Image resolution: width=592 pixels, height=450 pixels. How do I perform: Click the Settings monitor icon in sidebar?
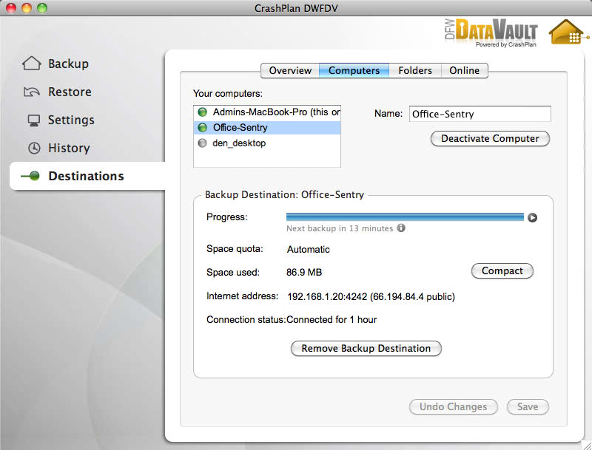pos(33,120)
